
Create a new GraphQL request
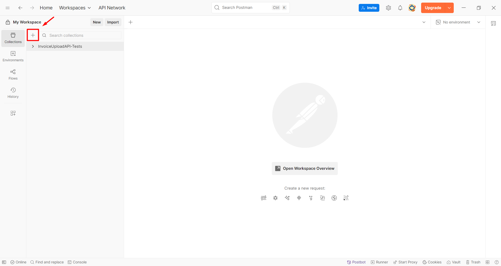pos(275,198)
